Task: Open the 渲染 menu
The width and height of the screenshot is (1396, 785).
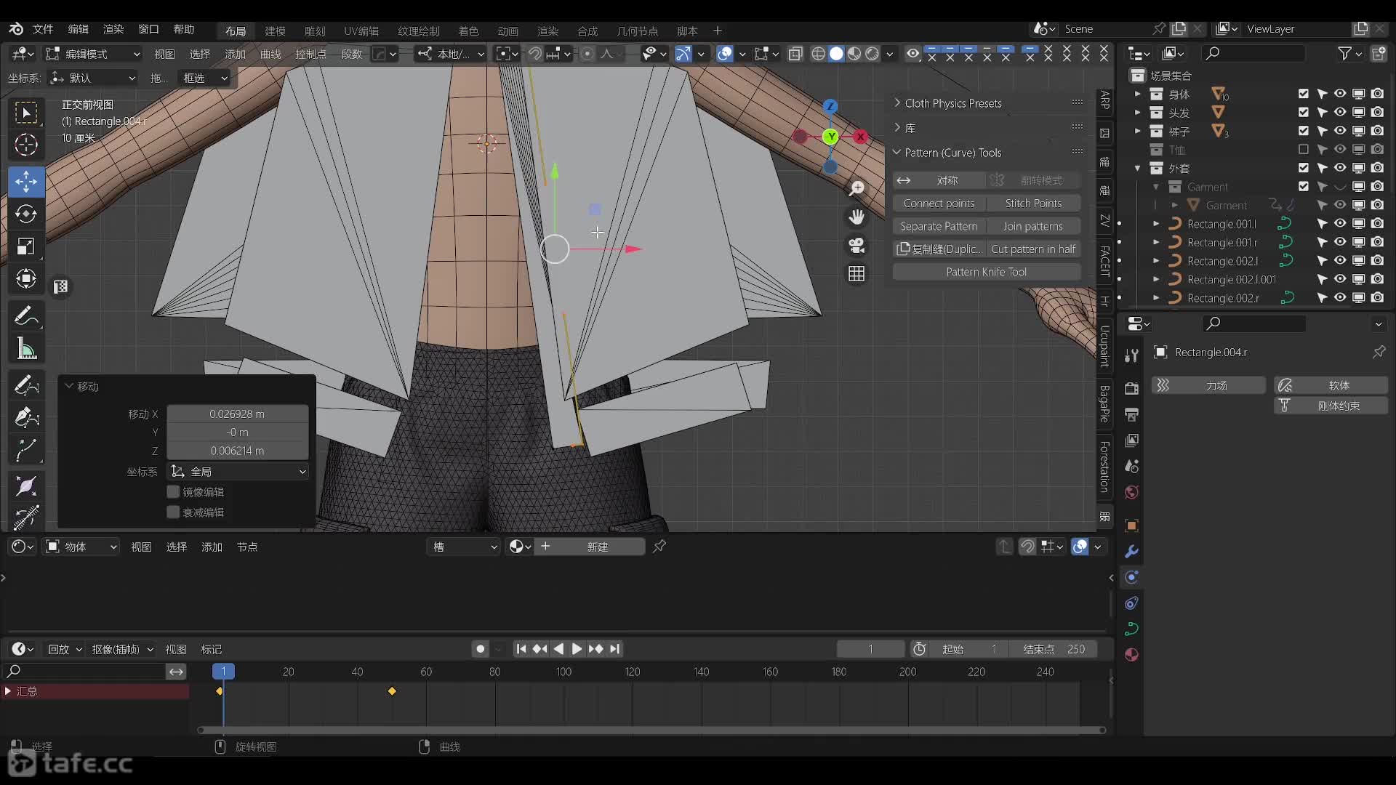Action: [113, 29]
